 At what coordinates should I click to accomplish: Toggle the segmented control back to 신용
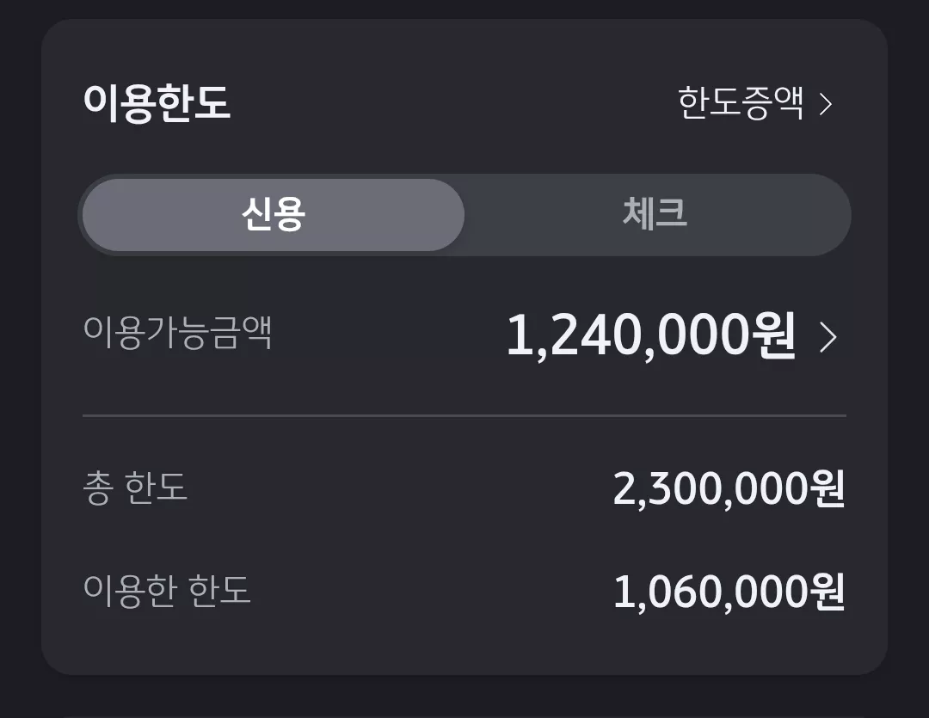(274, 214)
